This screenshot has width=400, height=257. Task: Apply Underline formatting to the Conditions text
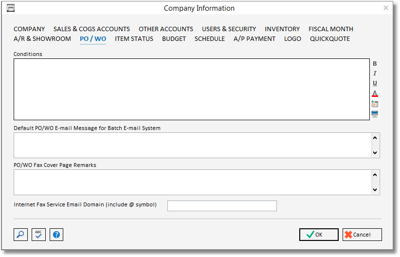click(375, 83)
